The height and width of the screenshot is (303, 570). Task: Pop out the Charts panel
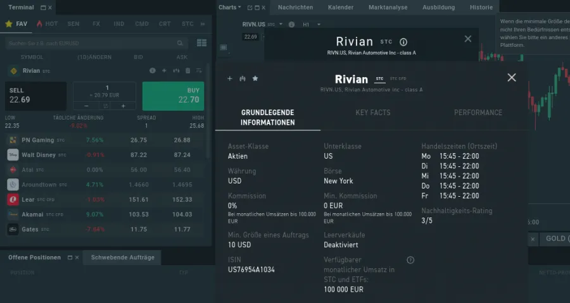pyautogui.click(x=250, y=8)
